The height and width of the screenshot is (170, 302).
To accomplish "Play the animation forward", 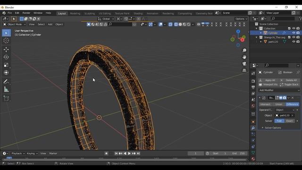I will coord(129,153).
